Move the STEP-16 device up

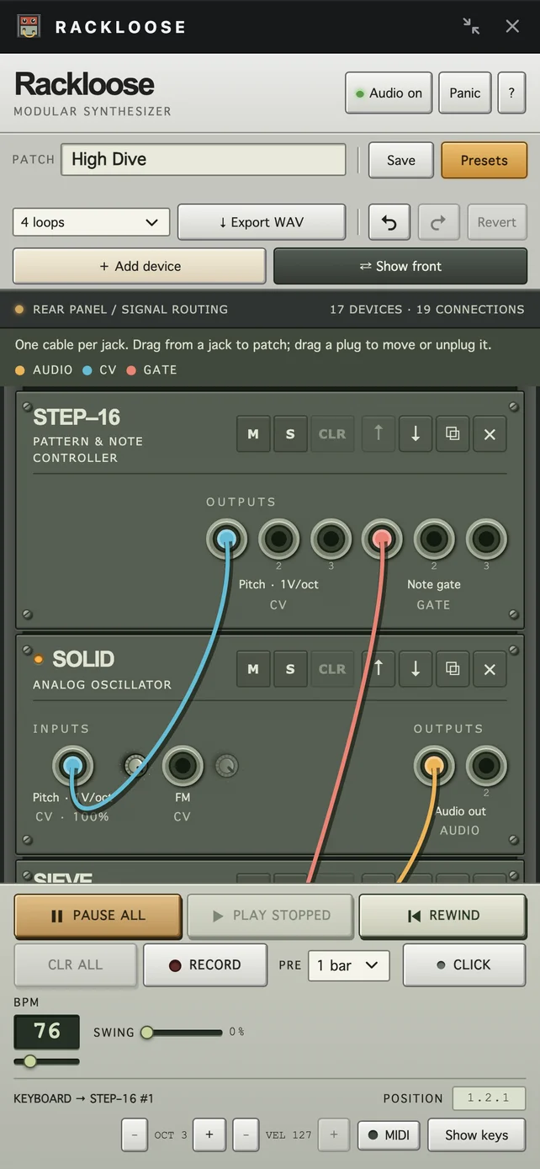coord(379,434)
